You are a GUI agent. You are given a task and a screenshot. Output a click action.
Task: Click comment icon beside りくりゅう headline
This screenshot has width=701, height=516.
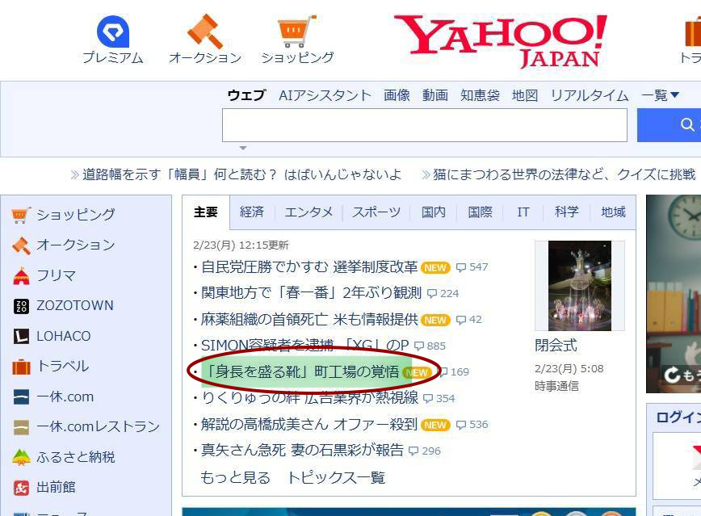pyautogui.click(x=428, y=399)
